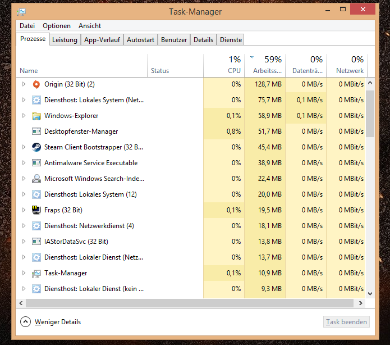Switch to the Dienste tab
The image size is (390, 345).
(x=231, y=40)
